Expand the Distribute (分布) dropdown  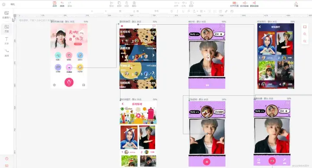(184, 4)
